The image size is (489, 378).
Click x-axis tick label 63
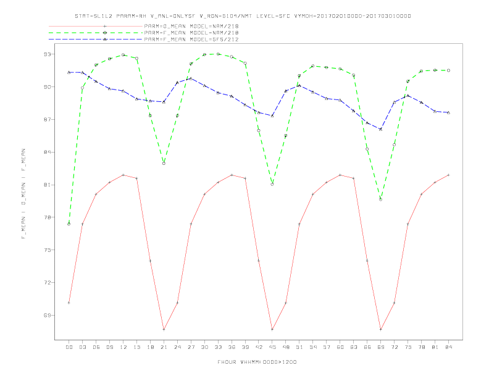(x=354, y=347)
